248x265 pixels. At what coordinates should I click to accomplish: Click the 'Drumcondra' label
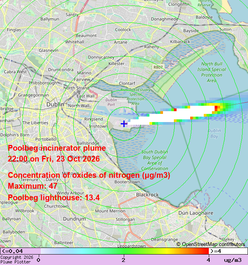tap(61, 70)
